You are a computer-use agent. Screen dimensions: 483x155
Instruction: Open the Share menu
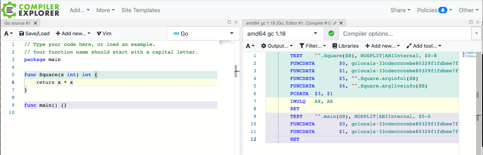tap(400, 10)
